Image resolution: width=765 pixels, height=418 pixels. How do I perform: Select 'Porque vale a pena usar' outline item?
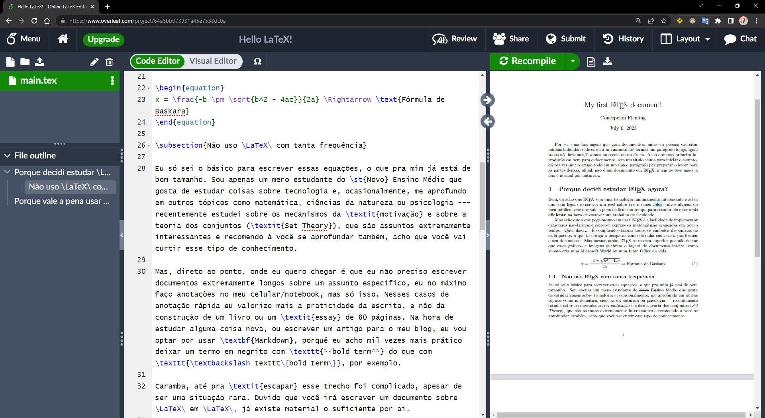click(62, 201)
